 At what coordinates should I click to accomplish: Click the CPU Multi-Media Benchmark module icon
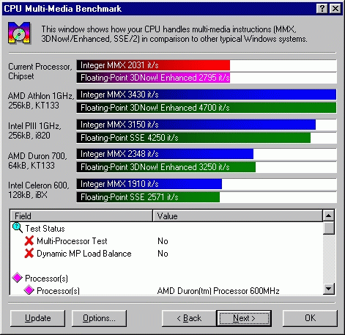(x=19, y=33)
